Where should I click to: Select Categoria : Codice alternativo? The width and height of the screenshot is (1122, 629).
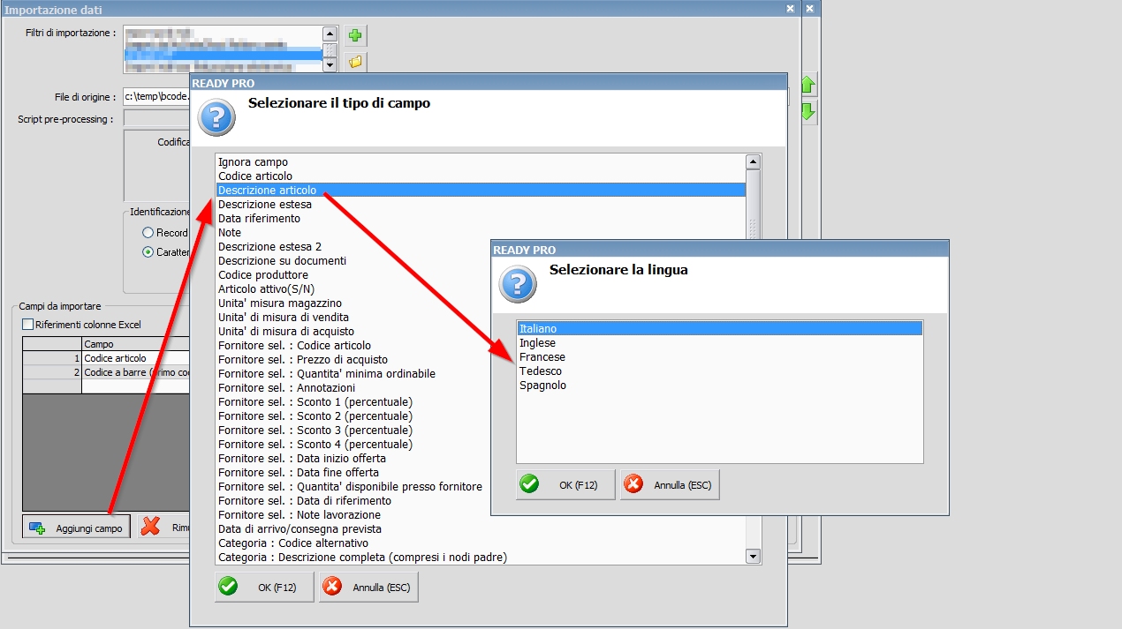[481, 543]
